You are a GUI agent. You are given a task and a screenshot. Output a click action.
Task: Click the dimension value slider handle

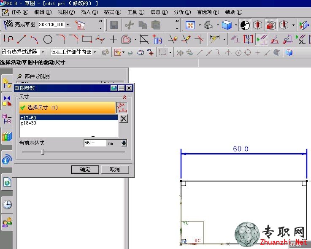[43, 152]
